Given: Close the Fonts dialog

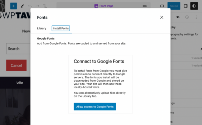Looking at the screenshot, I should coord(162,17).
